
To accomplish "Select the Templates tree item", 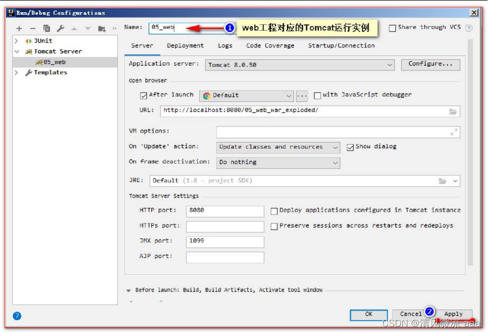I will tap(51, 73).
